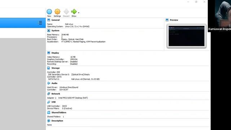Click 'Kali Linux.vdi (Normal, 31.03 GB)' entry
Viewport: 231px width, 130px height.
click(x=86, y=79)
